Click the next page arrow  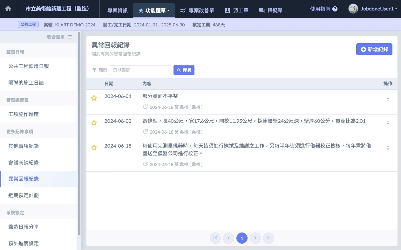click(x=255, y=238)
